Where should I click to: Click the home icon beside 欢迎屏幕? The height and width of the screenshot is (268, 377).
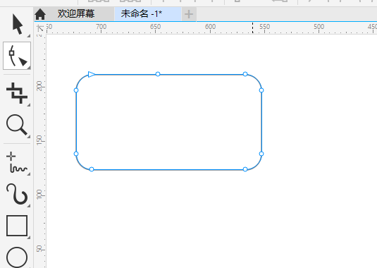(40, 14)
